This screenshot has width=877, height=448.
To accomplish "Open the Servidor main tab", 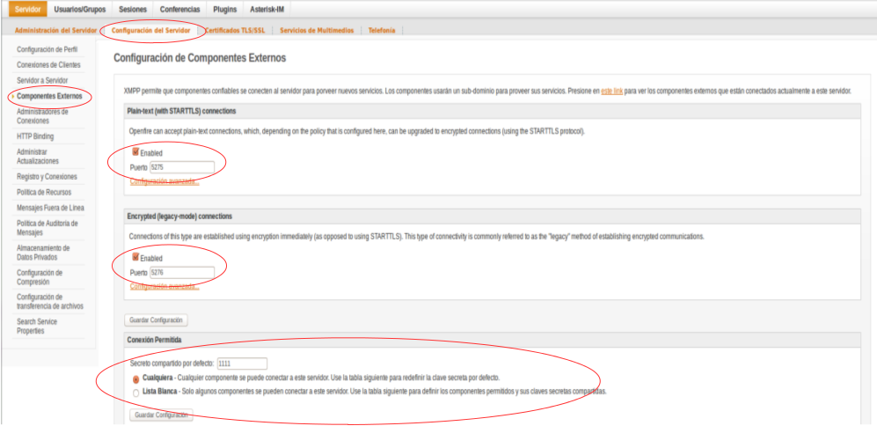I will (x=28, y=10).
